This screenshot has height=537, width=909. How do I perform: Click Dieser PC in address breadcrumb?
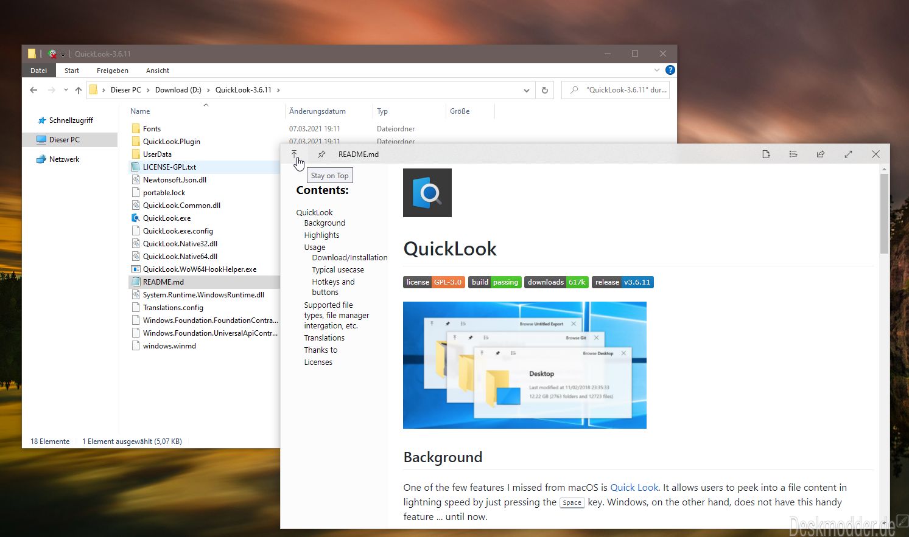[x=126, y=90]
